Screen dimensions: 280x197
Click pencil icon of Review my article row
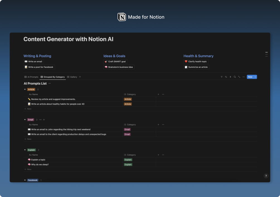click(x=29, y=99)
